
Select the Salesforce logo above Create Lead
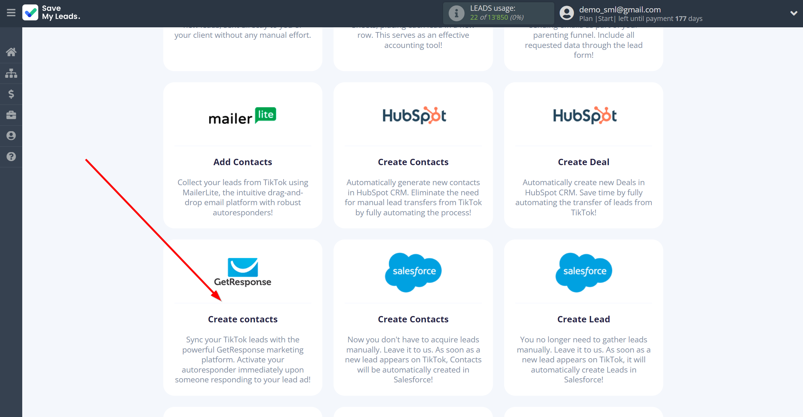(x=584, y=272)
